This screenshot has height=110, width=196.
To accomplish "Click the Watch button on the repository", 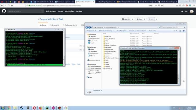I will coord(126,19).
